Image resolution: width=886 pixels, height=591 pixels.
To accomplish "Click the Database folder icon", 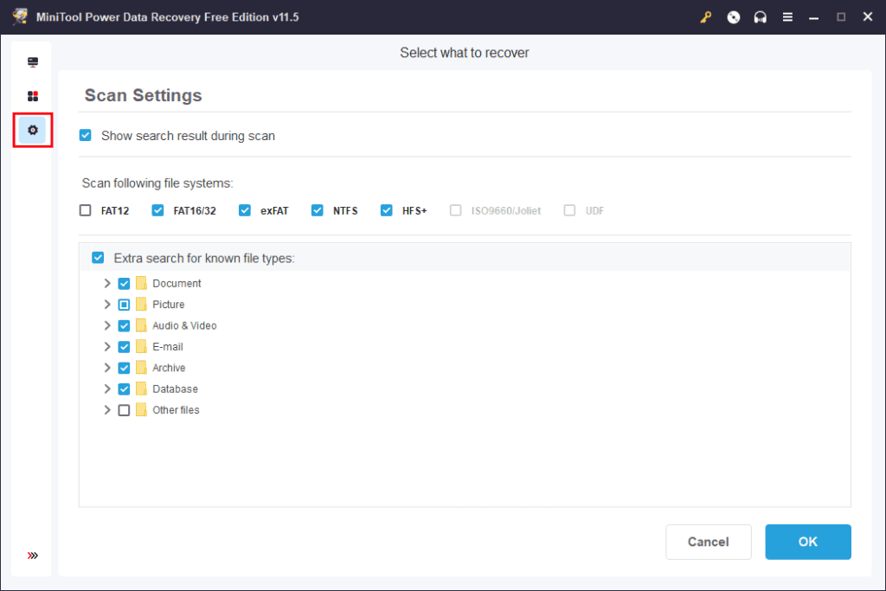I will (x=141, y=389).
